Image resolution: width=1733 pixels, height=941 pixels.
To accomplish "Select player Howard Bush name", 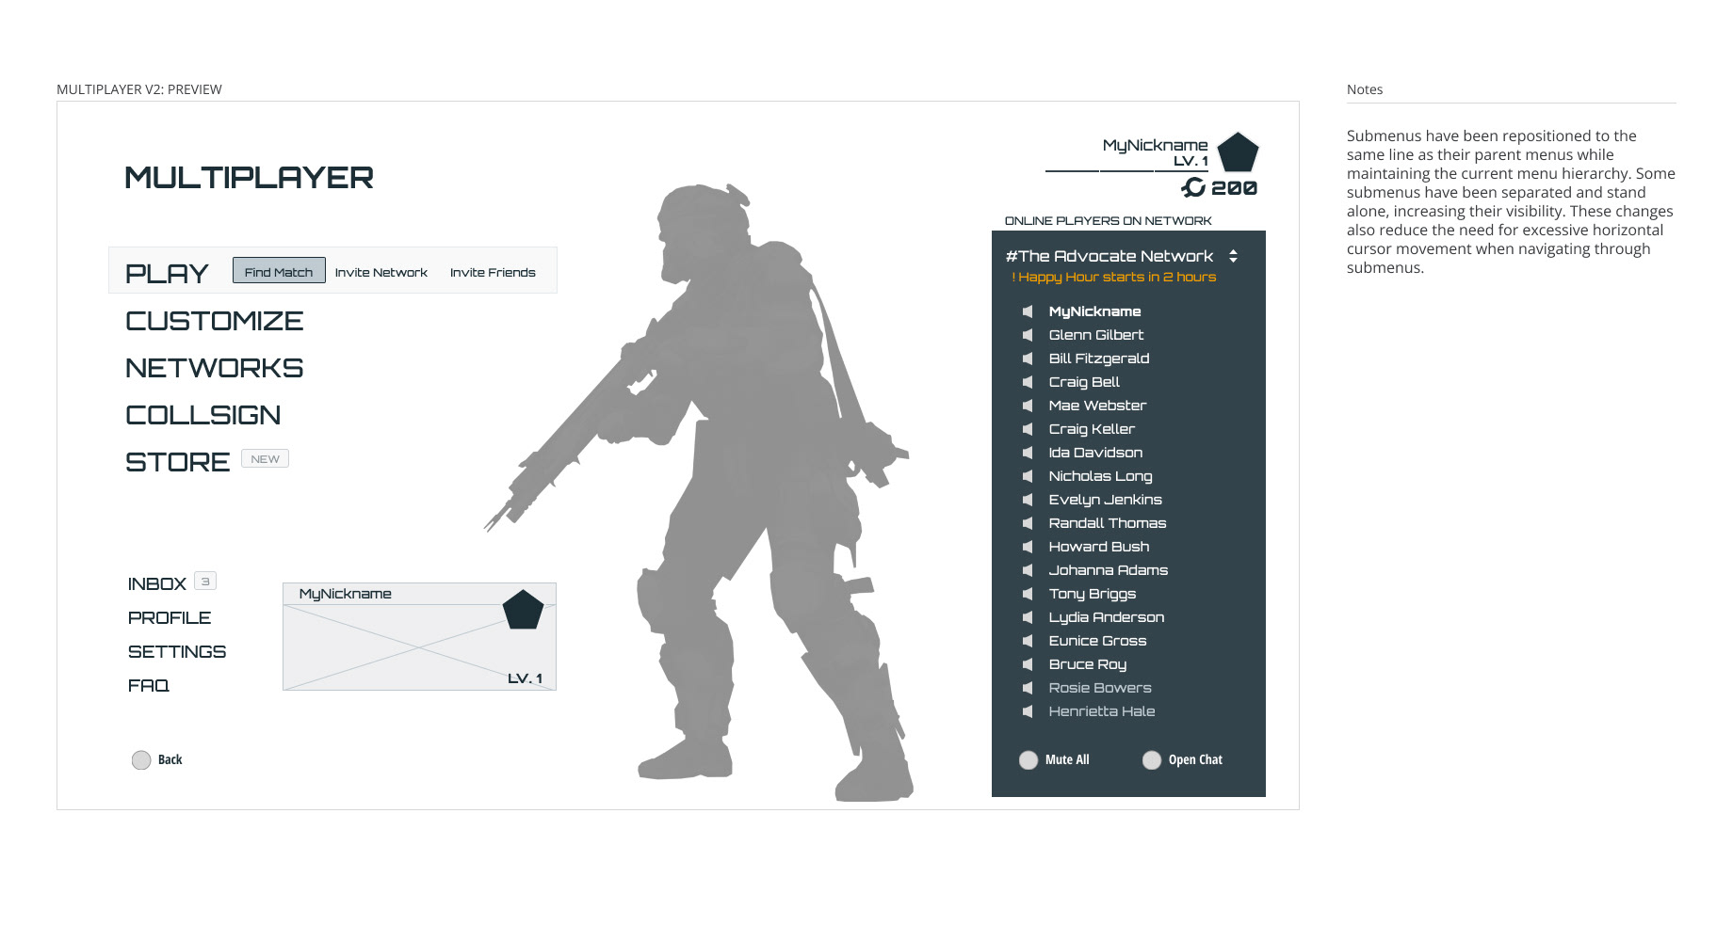I will [x=1099, y=547].
